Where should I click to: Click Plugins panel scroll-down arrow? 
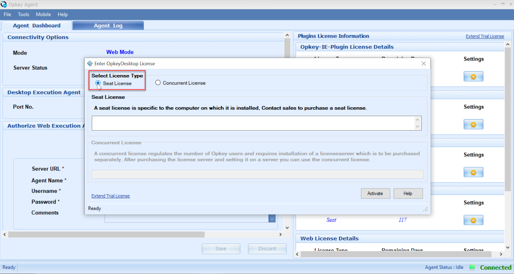(508, 247)
